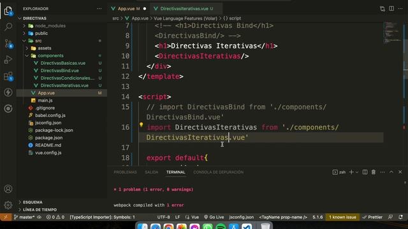Click the editor minimap
Image resolution: width=408 pixels, height=229 pixels.
[x=393, y=32]
